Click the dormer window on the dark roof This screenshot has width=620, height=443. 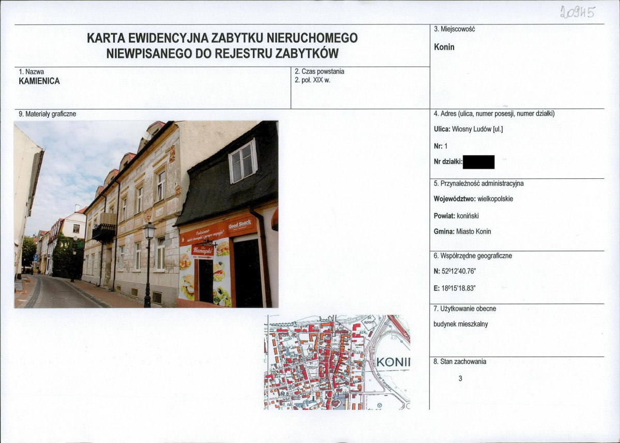point(243,161)
